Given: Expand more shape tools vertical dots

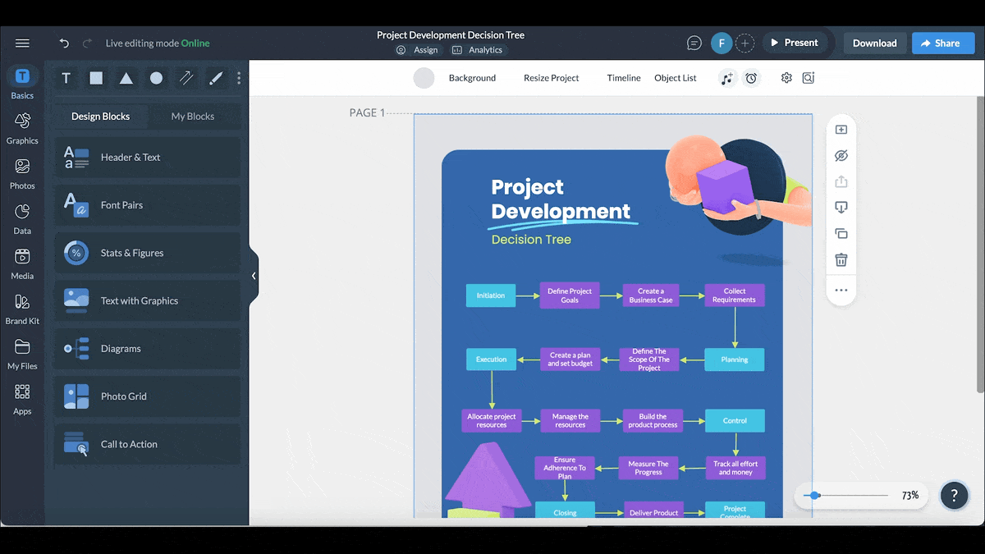Looking at the screenshot, I should click(239, 78).
